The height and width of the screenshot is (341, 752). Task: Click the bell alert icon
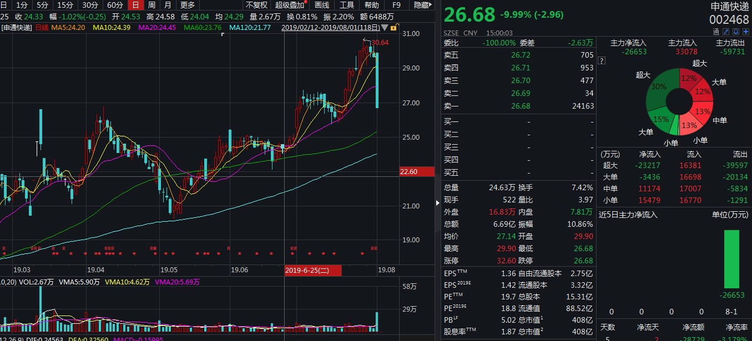736,32
